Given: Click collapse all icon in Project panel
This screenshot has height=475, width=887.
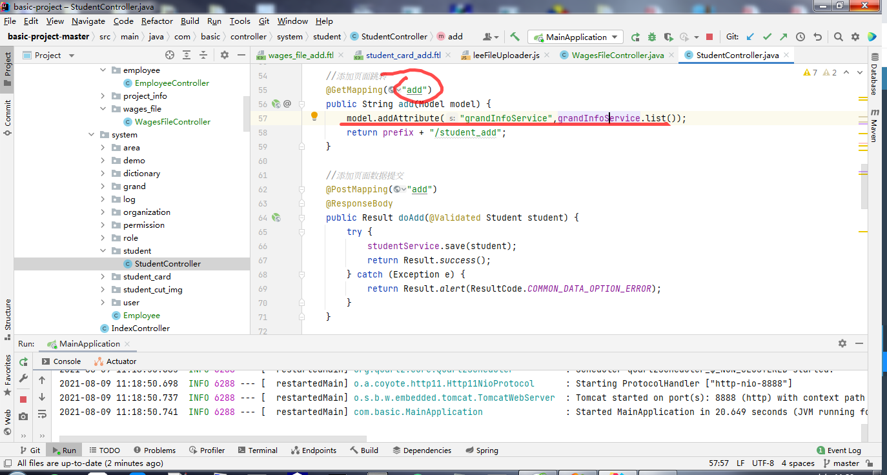Looking at the screenshot, I should pos(203,55).
